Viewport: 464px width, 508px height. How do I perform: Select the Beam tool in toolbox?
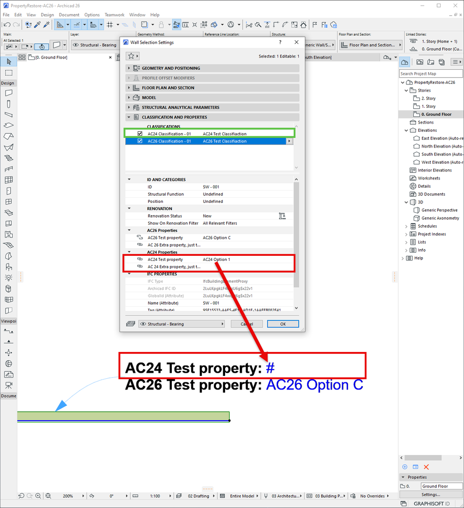(9, 115)
